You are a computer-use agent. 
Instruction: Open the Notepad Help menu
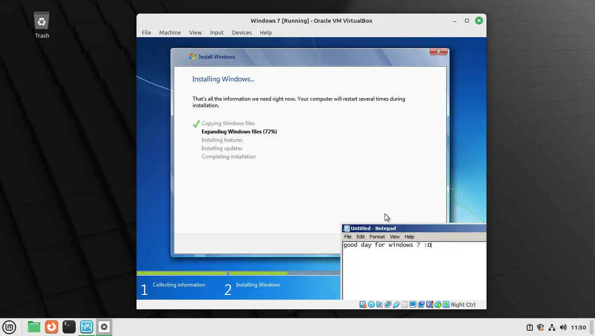click(409, 237)
